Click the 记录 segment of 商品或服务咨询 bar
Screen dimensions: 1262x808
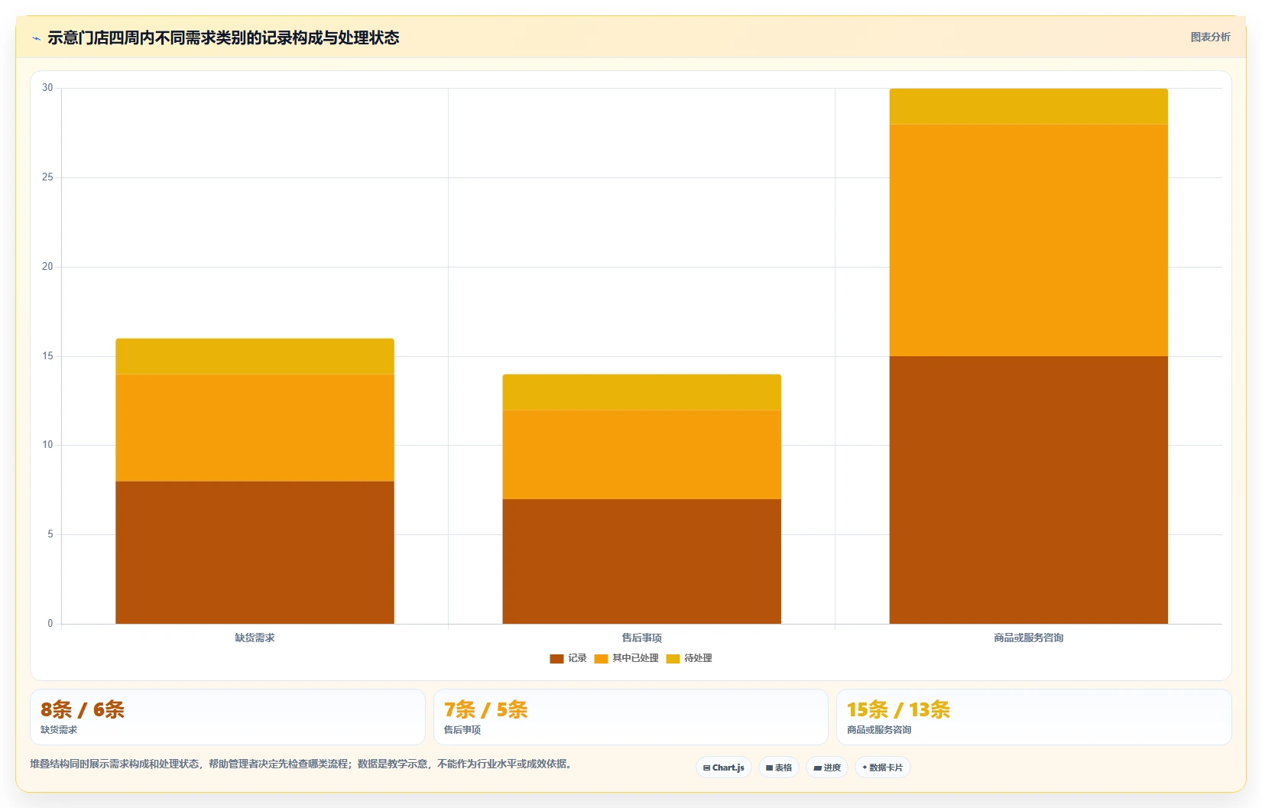coord(1028,490)
